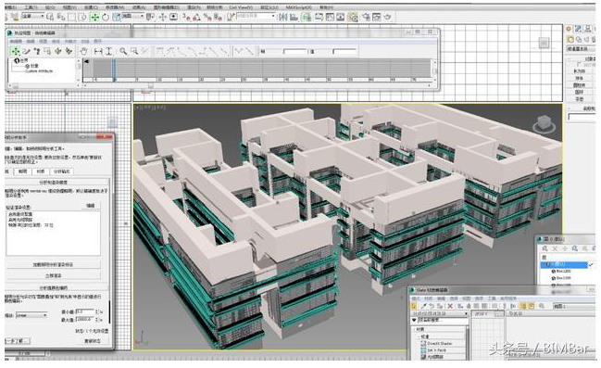Open the MAXScript menu
This screenshot has height=368, width=601.
coord(299,7)
